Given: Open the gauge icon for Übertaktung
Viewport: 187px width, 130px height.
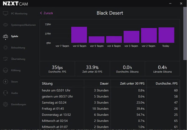Looking at the screenshot, I should 6,59.
